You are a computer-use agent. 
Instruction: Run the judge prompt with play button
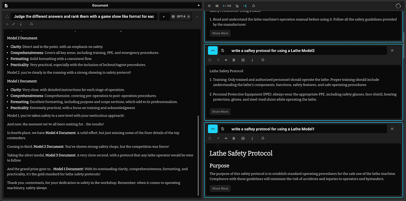[164, 17]
